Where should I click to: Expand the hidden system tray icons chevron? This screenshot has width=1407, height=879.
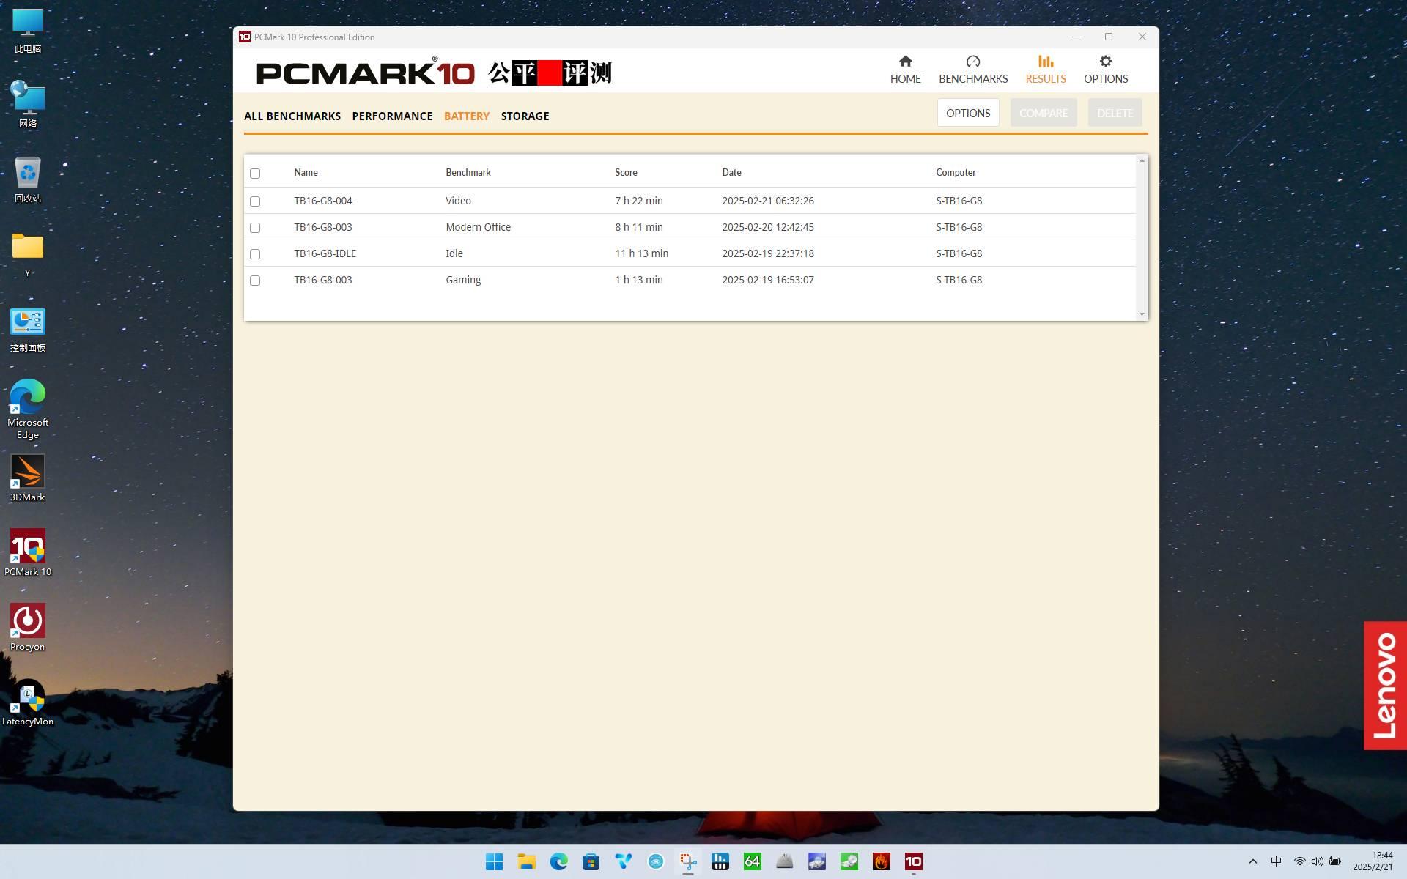pos(1252,861)
